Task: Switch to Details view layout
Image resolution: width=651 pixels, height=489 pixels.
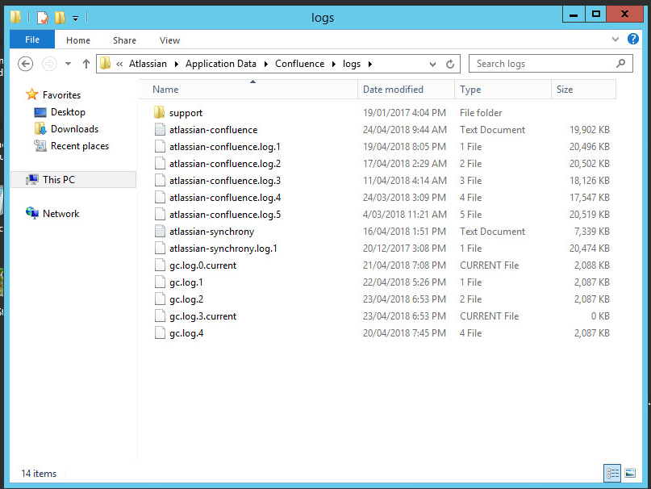Action: 612,473
